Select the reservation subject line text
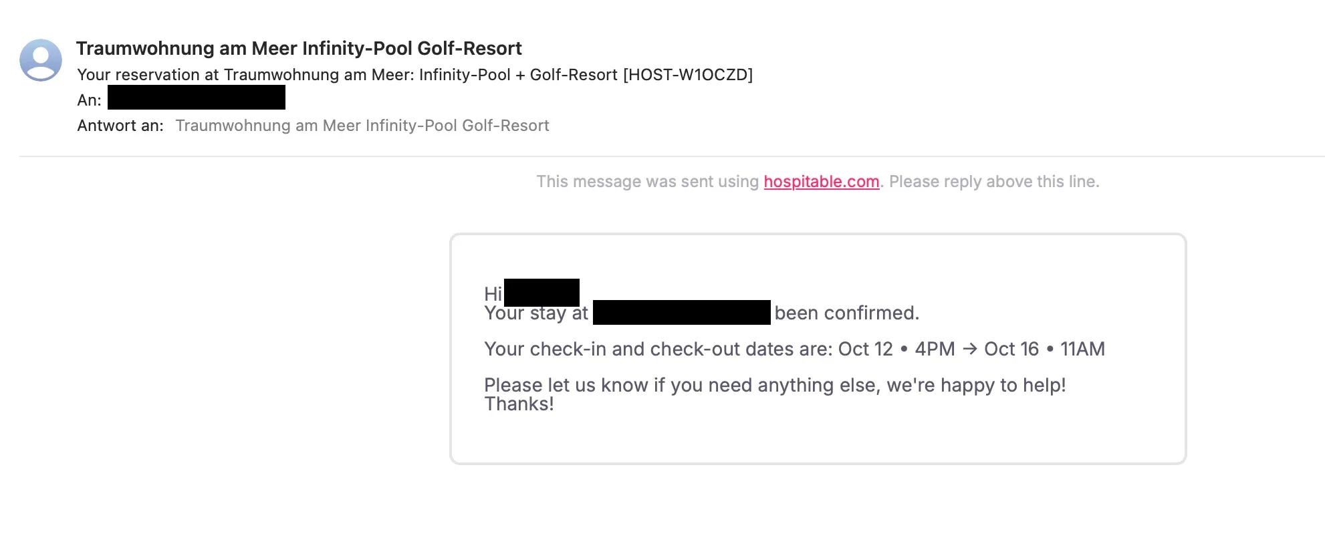The height and width of the screenshot is (552, 1325). click(x=414, y=75)
